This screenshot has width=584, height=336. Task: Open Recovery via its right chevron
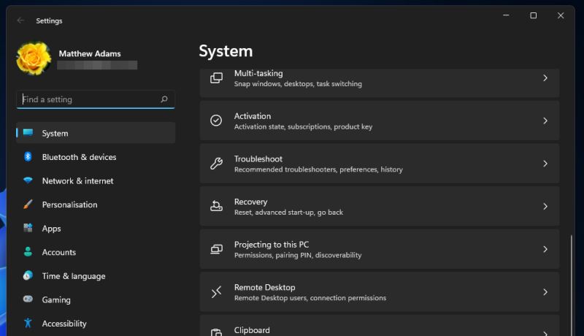coord(545,207)
